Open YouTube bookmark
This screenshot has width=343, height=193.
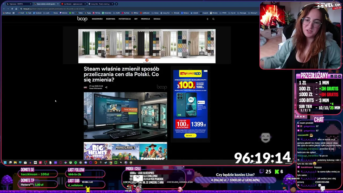[x=126, y=13]
